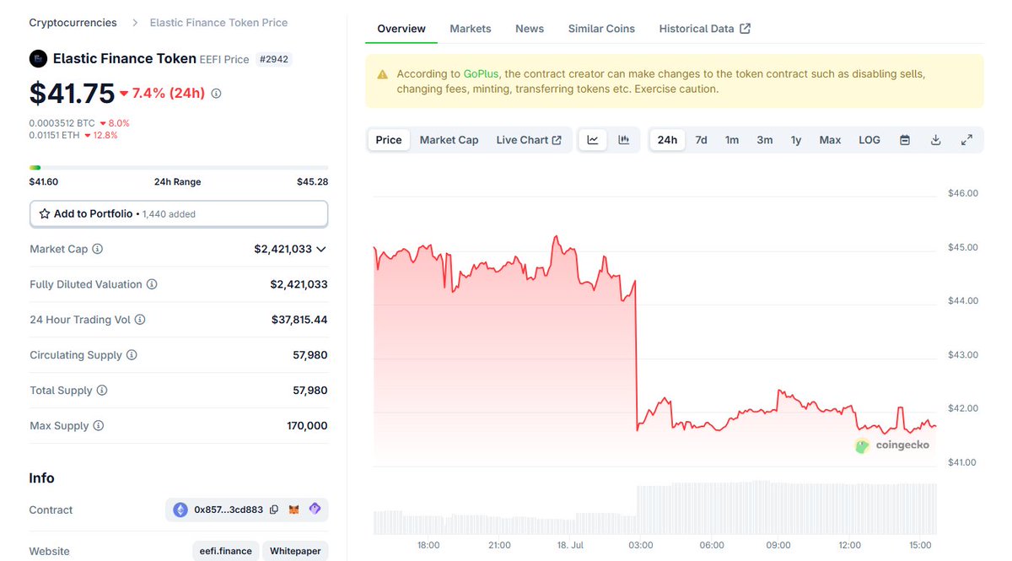
Task: Set chart range to 3m
Action: (765, 140)
